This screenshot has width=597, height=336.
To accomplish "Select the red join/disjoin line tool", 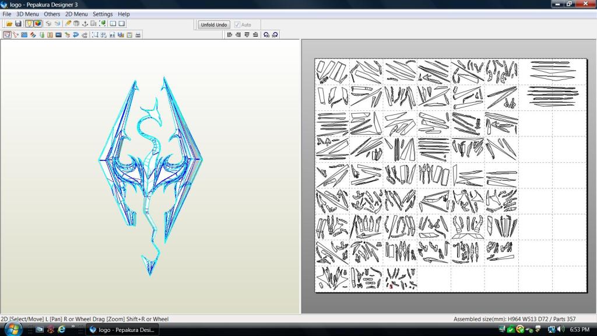I will click(x=16, y=34).
